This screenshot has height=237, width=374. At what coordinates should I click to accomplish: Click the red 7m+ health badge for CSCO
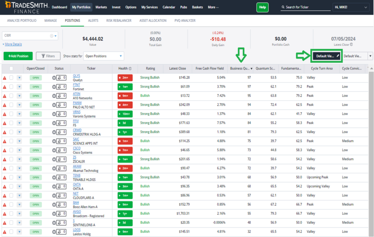point(125,150)
